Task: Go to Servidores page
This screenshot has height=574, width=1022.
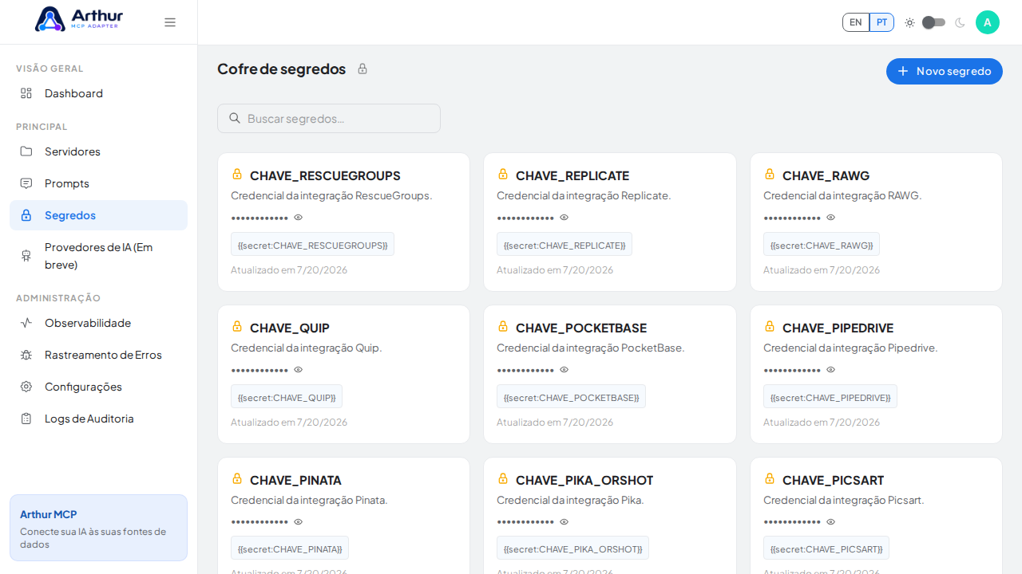Action: click(x=98, y=151)
